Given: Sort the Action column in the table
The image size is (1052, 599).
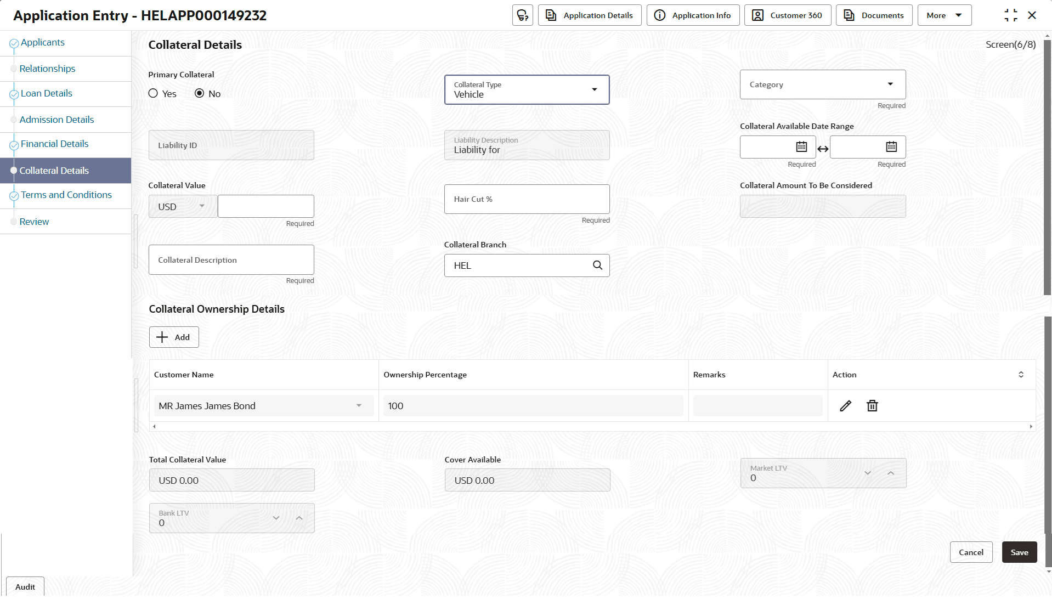Looking at the screenshot, I should (1021, 375).
